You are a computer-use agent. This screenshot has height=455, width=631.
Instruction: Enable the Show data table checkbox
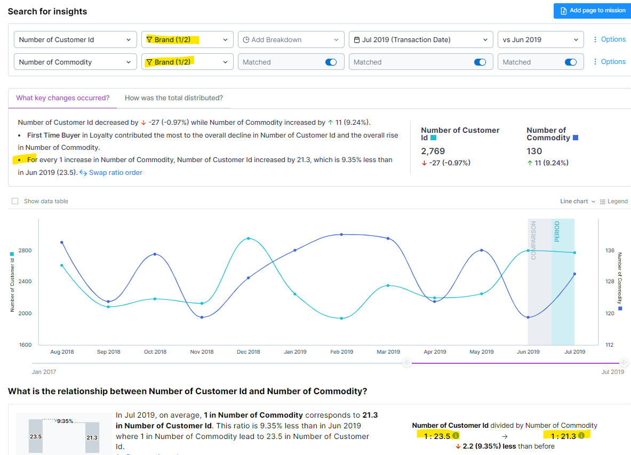click(x=15, y=201)
